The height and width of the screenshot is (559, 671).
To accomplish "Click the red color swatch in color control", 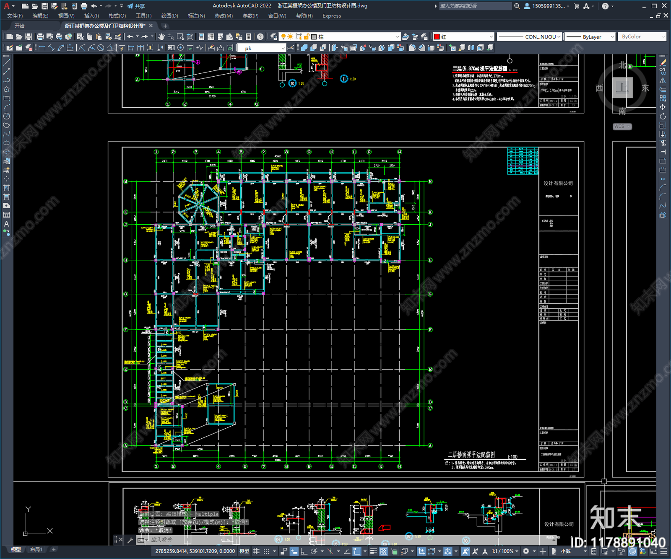I will pos(437,37).
